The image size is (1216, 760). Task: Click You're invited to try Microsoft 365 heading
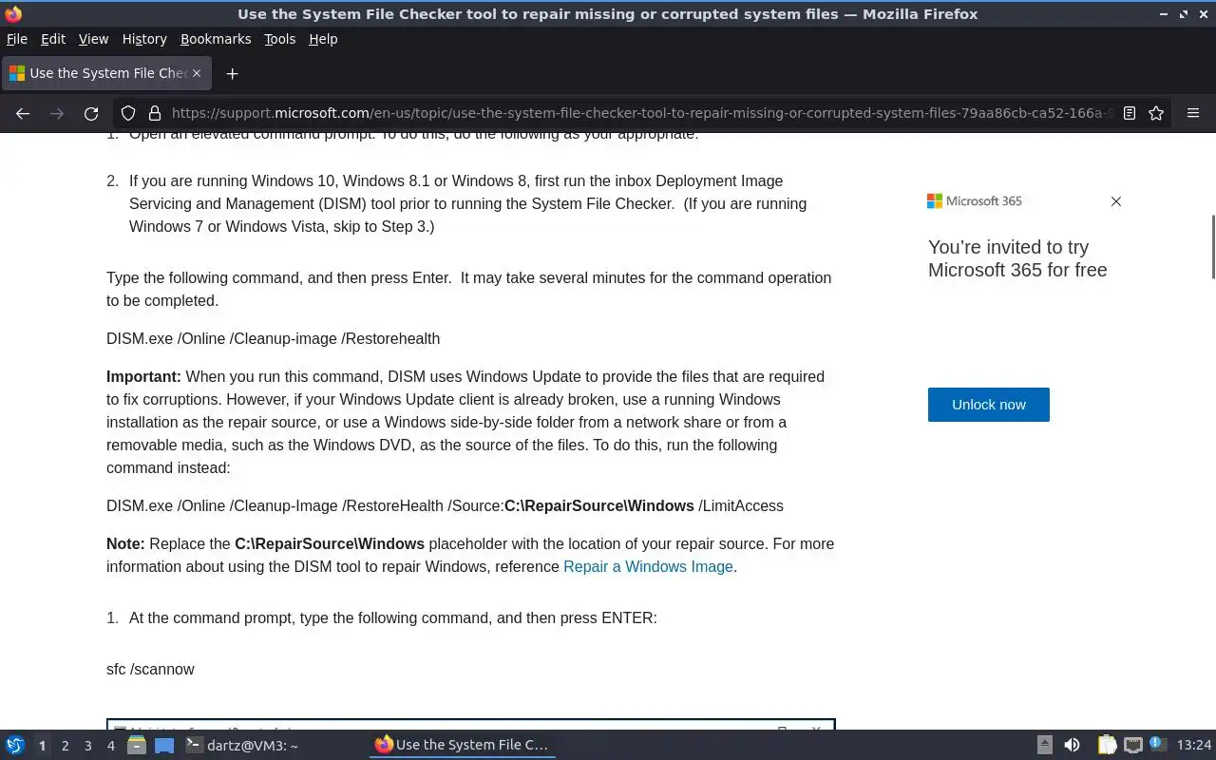[x=1017, y=258]
